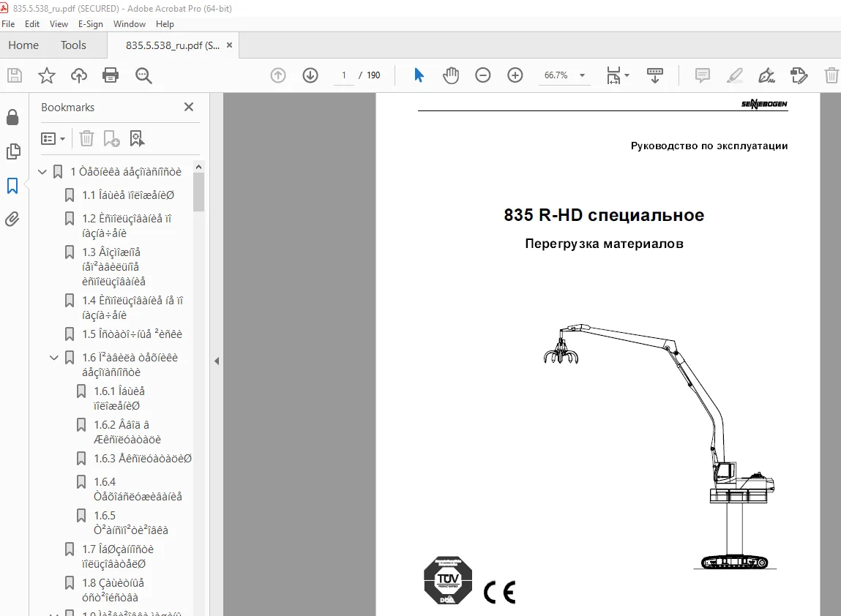The height and width of the screenshot is (616, 841).
Task: Open the Window menu
Action: pos(130,24)
